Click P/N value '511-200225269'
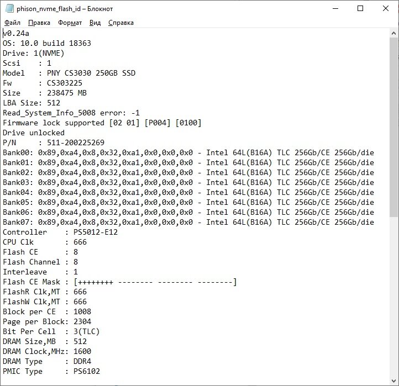The width and height of the screenshot is (399, 386). click(x=76, y=142)
